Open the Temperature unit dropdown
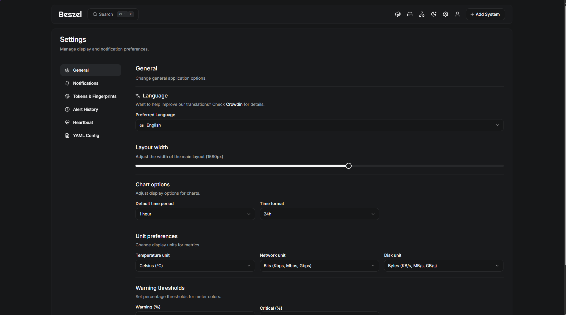Screen dimensions: 566x315 (x=195, y=266)
